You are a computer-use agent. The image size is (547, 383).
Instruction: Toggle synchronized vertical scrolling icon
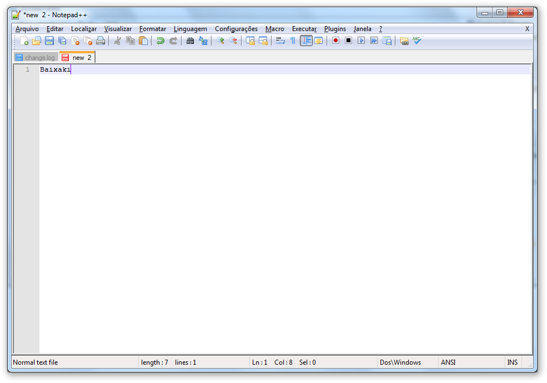point(250,41)
